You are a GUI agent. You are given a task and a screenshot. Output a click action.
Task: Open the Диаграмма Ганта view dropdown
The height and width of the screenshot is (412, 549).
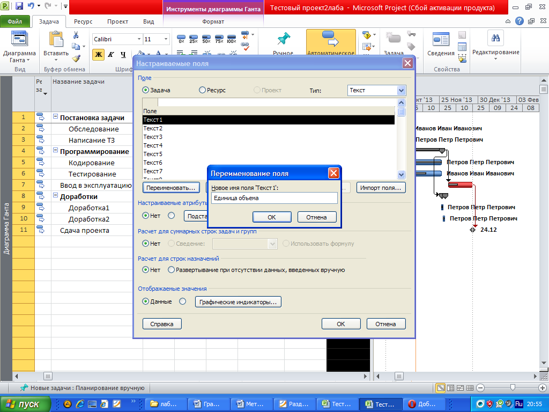tap(28, 60)
